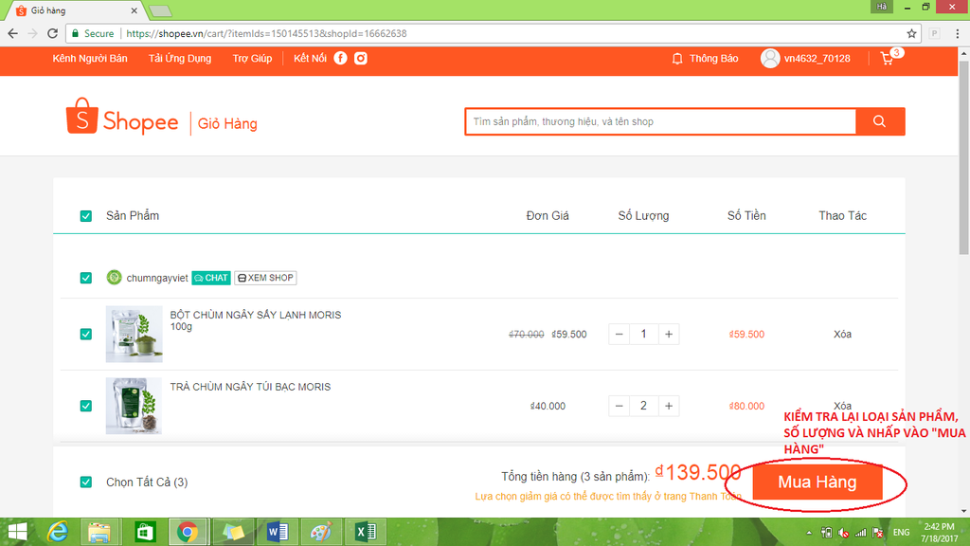
Task: Click the BỘT CHÙM NGÂY product thumbnail
Action: coord(135,335)
